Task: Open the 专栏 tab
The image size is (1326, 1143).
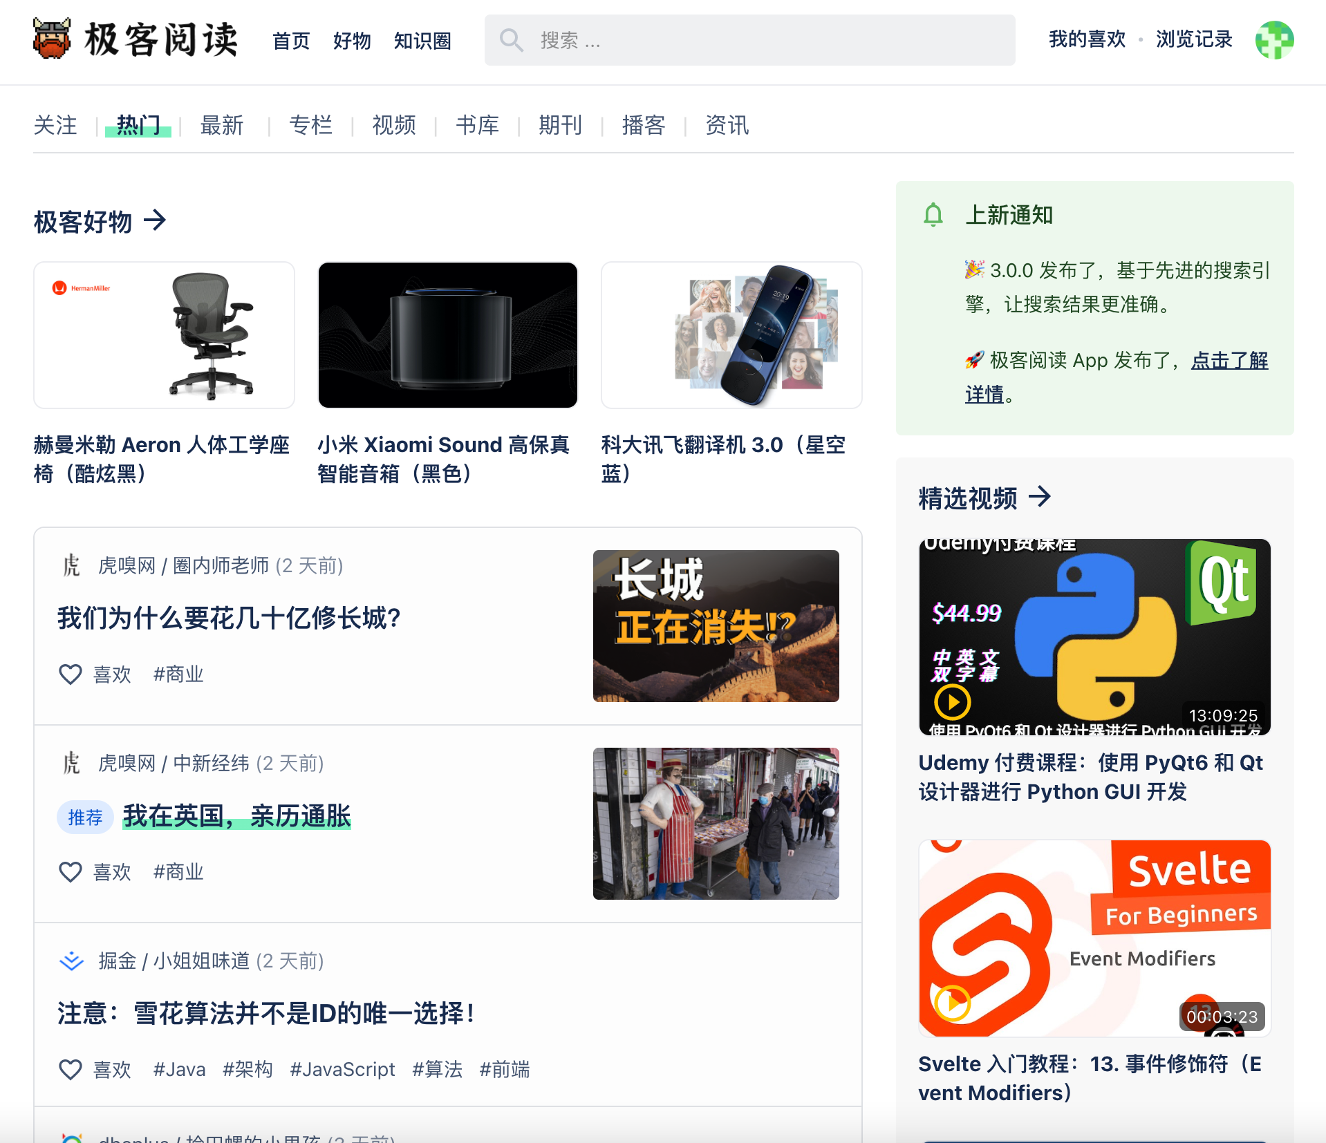Action: [x=311, y=125]
